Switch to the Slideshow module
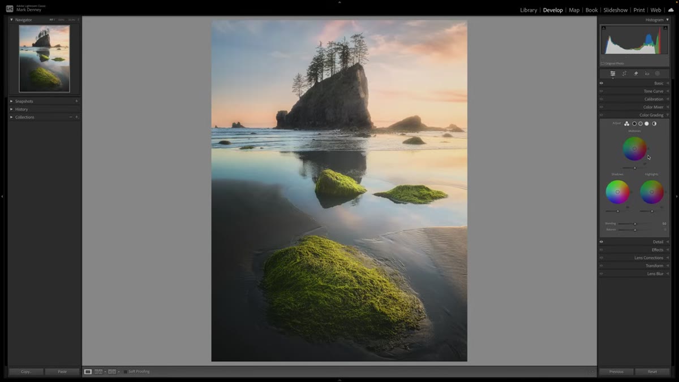This screenshot has height=382, width=679. pyautogui.click(x=616, y=10)
